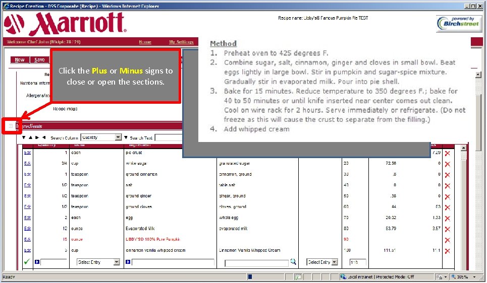Click the up sort arrow icon
Screen dimensions: 487x283
tap(30, 137)
